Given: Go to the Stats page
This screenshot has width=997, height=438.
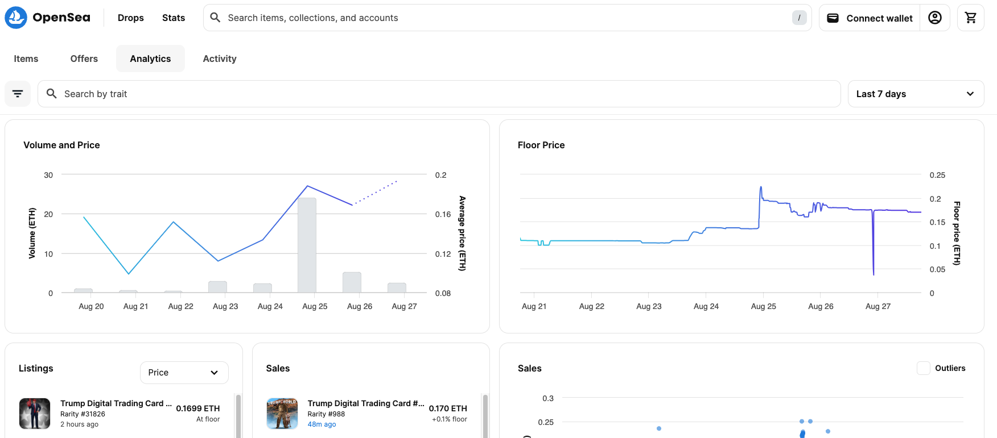Looking at the screenshot, I should coord(174,18).
